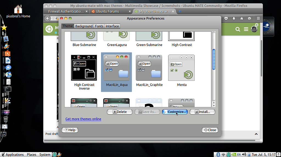Open piusbnsl's Home desktop folder
The width and height of the screenshot is (281, 157).
[18, 11]
